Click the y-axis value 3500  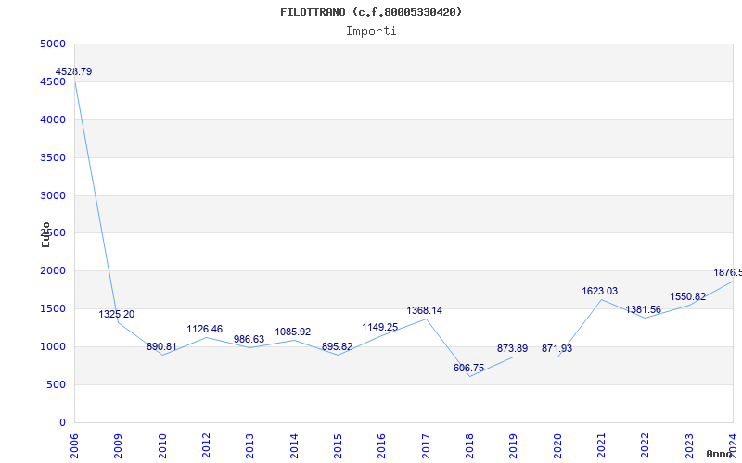click(53, 157)
